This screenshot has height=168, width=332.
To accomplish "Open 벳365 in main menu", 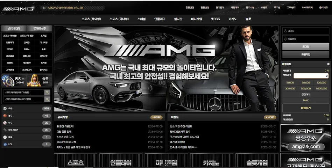I will (215, 19).
